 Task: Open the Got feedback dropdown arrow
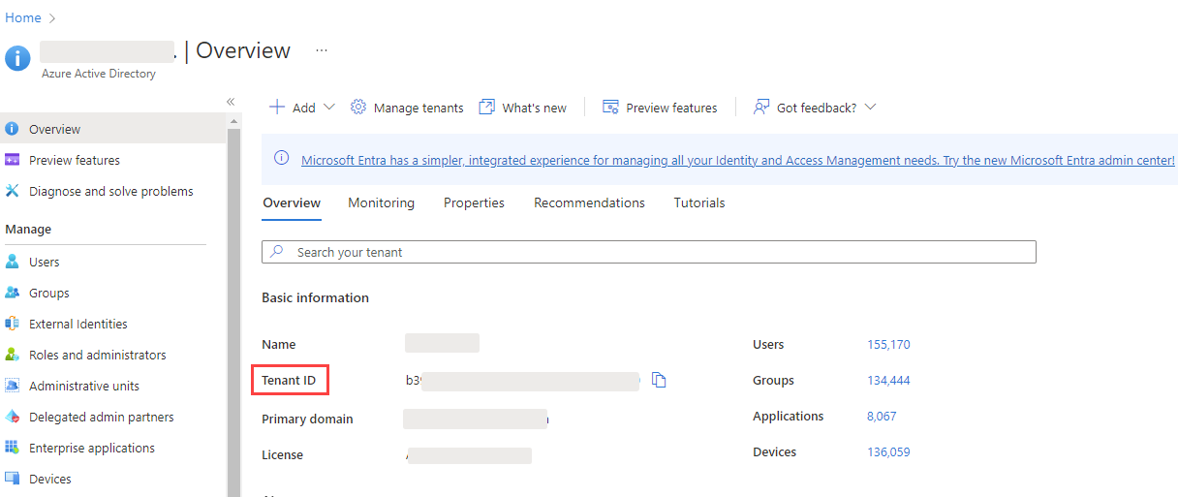870,108
